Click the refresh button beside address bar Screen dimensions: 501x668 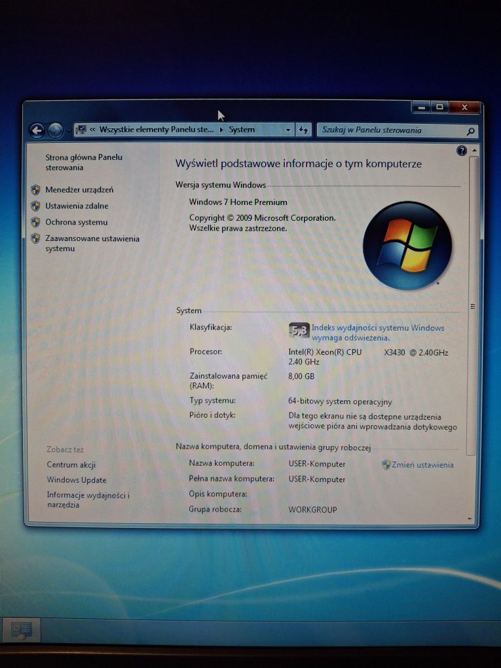pos(303,130)
